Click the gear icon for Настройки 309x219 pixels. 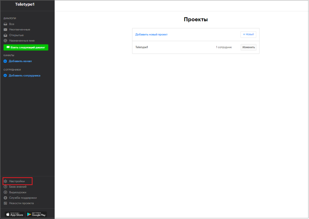point(5,181)
